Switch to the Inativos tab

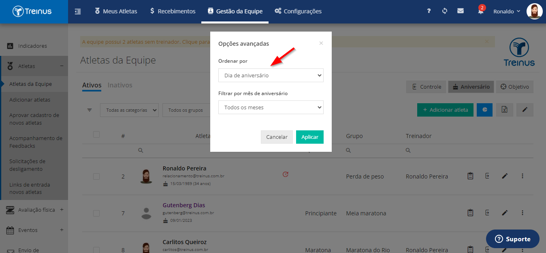click(x=120, y=85)
